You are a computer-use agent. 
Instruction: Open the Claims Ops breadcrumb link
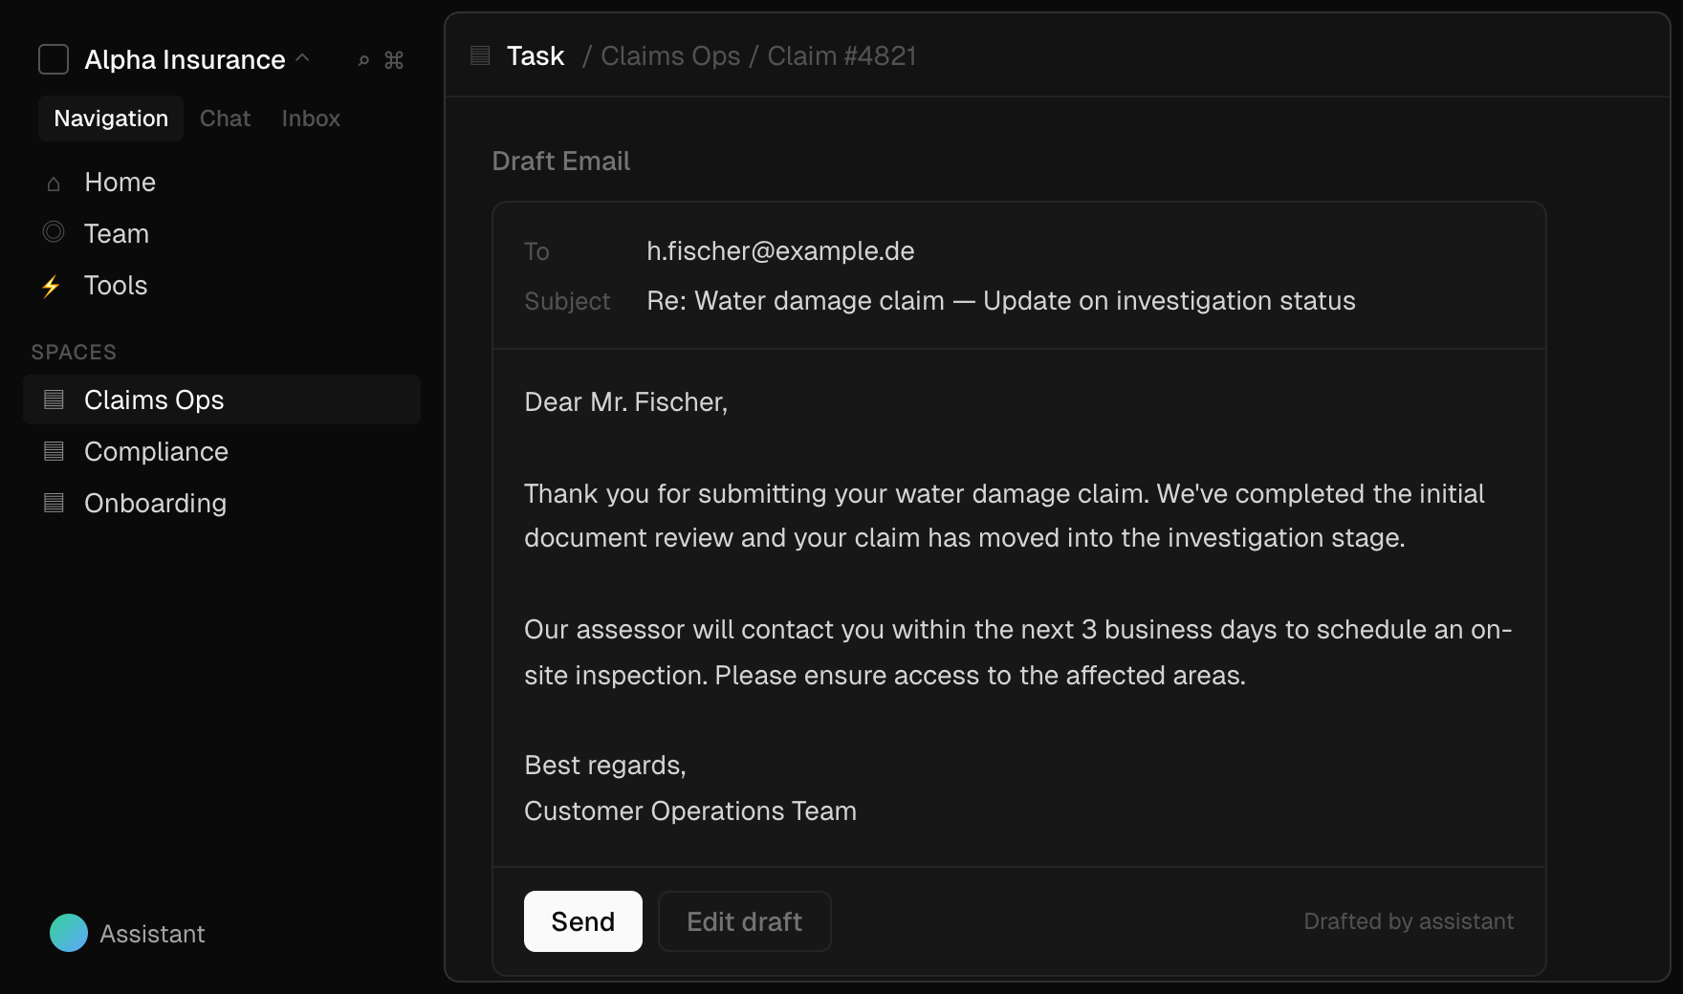670,56
